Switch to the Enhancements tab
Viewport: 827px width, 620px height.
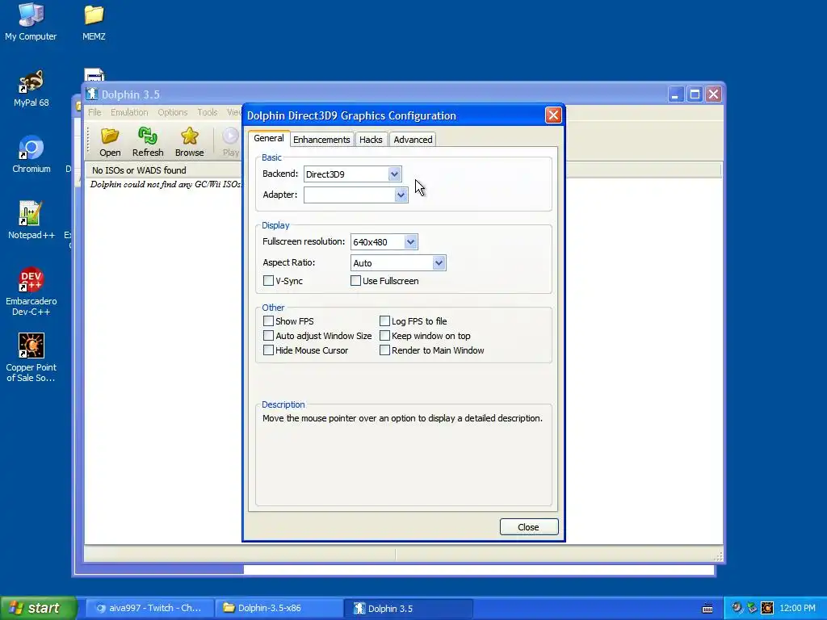click(321, 139)
